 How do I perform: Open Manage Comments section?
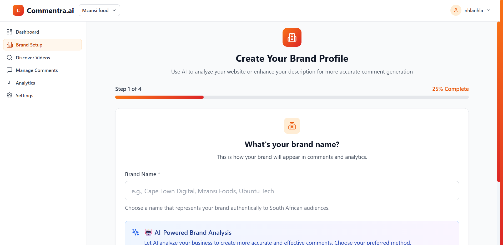[42, 70]
